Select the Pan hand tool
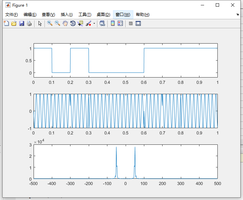The height and width of the screenshot is (200, 243). pos(65,23)
